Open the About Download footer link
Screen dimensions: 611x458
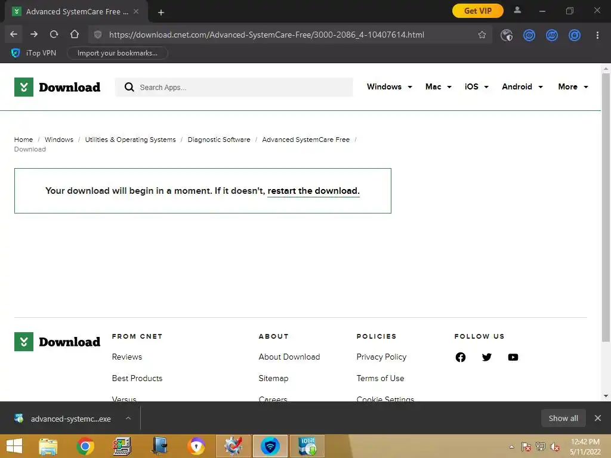tap(289, 357)
